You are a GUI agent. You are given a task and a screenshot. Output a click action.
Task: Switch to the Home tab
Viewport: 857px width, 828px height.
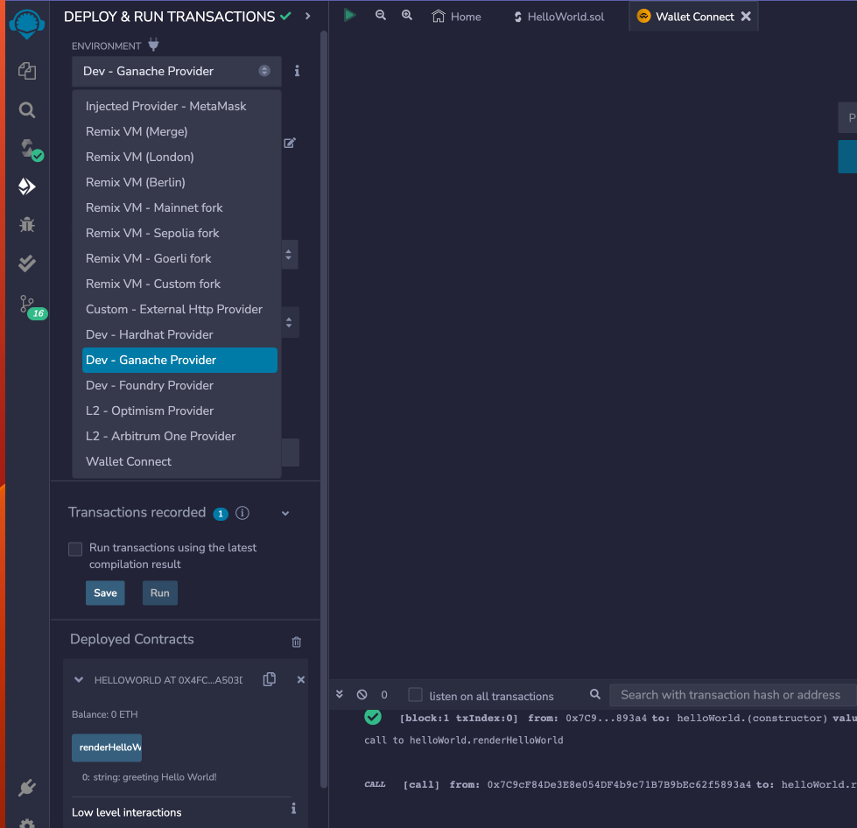[x=456, y=17]
